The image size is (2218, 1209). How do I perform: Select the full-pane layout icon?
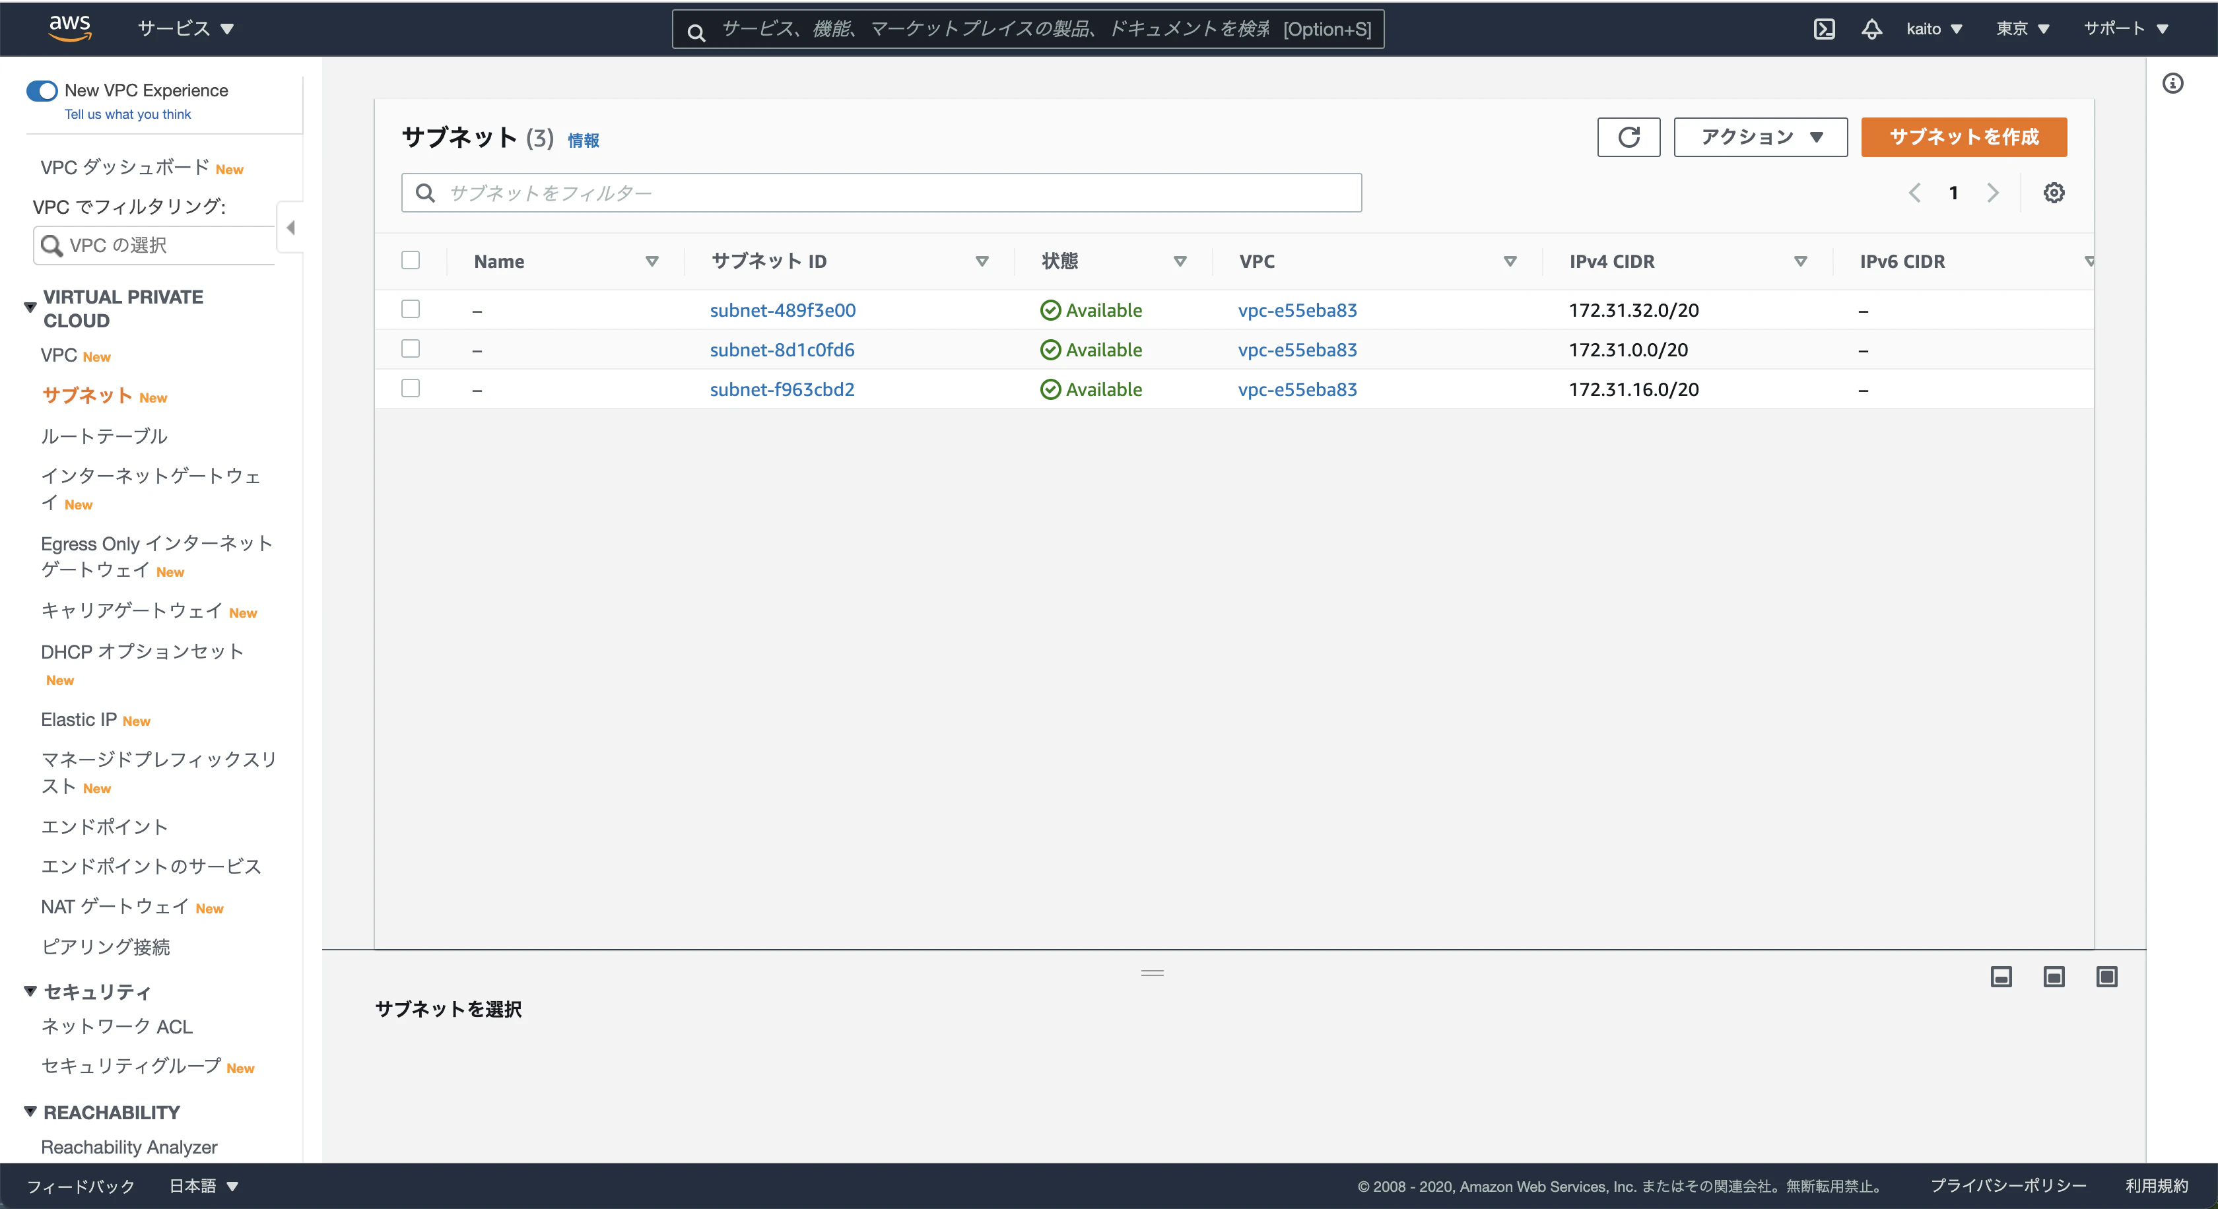[2107, 977]
